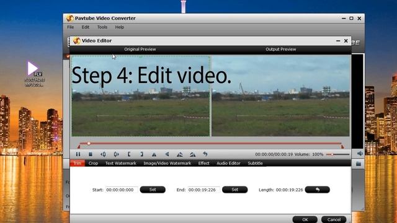Open the Text Watermark tab
The image size is (397, 223).
point(121,163)
